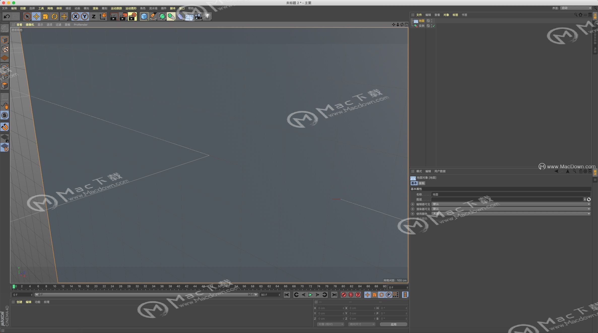
Task: Click frame 40 on timeline ruler
Action: 178,286
